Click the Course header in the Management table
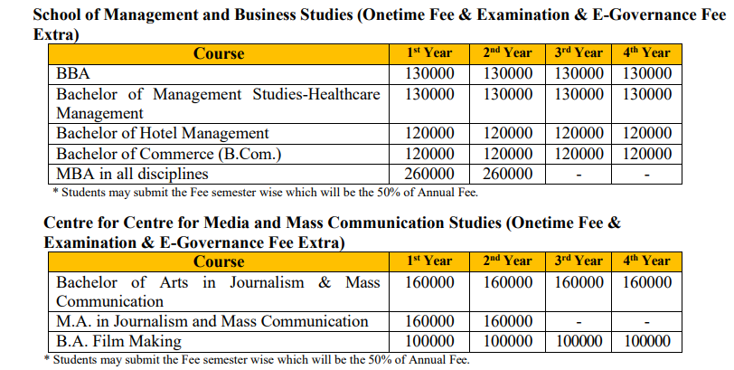The width and height of the screenshot is (734, 370). pyautogui.click(x=219, y=53)
